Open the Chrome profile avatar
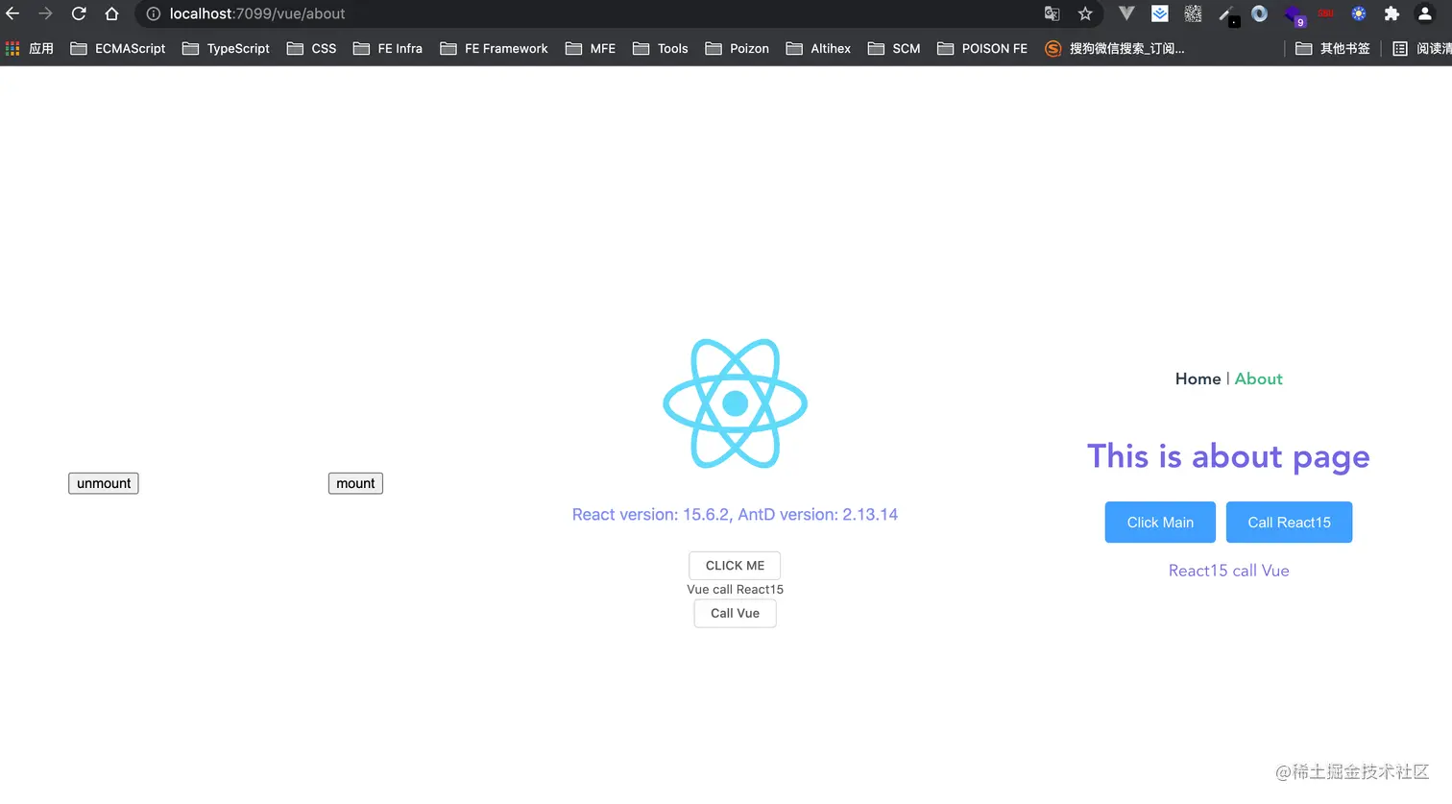The width and height of the screenshot is (1452, 804). [1425, 13]
